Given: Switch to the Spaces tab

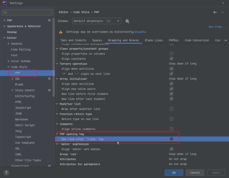Looking at the screenshot, I should (x=97, y=40).
